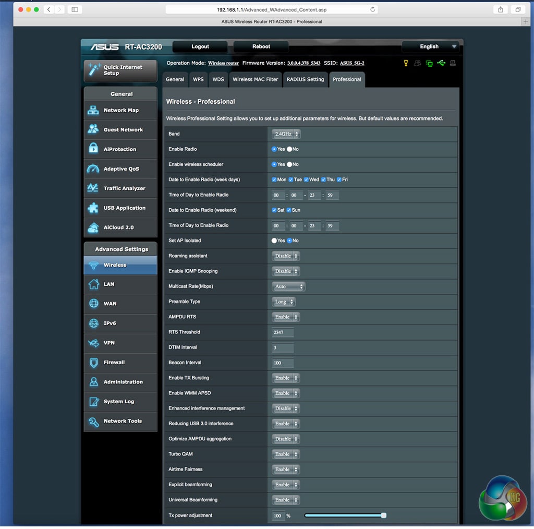Open the USB Application puzzle icon
534x529 pixels.
[93, 208]
